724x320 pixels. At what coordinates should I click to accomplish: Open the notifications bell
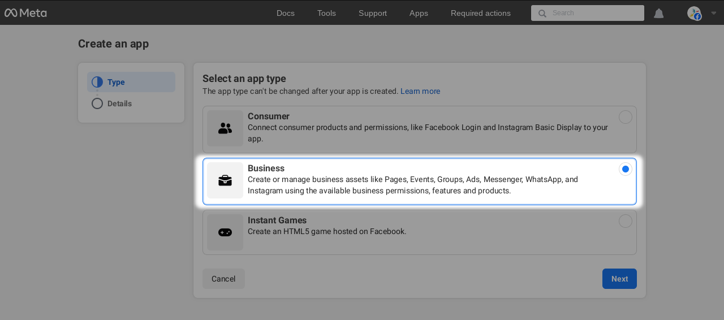(659, 13)
